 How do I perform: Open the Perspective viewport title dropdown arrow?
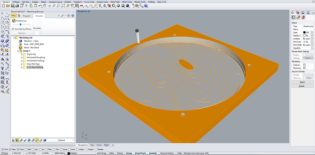[x=89, y=11]
